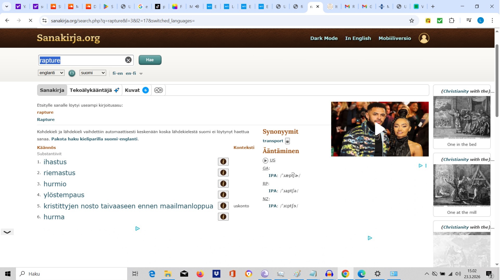Toggle Dark Mode in the header
Viewport: 500px width, 280px height.
324,38
